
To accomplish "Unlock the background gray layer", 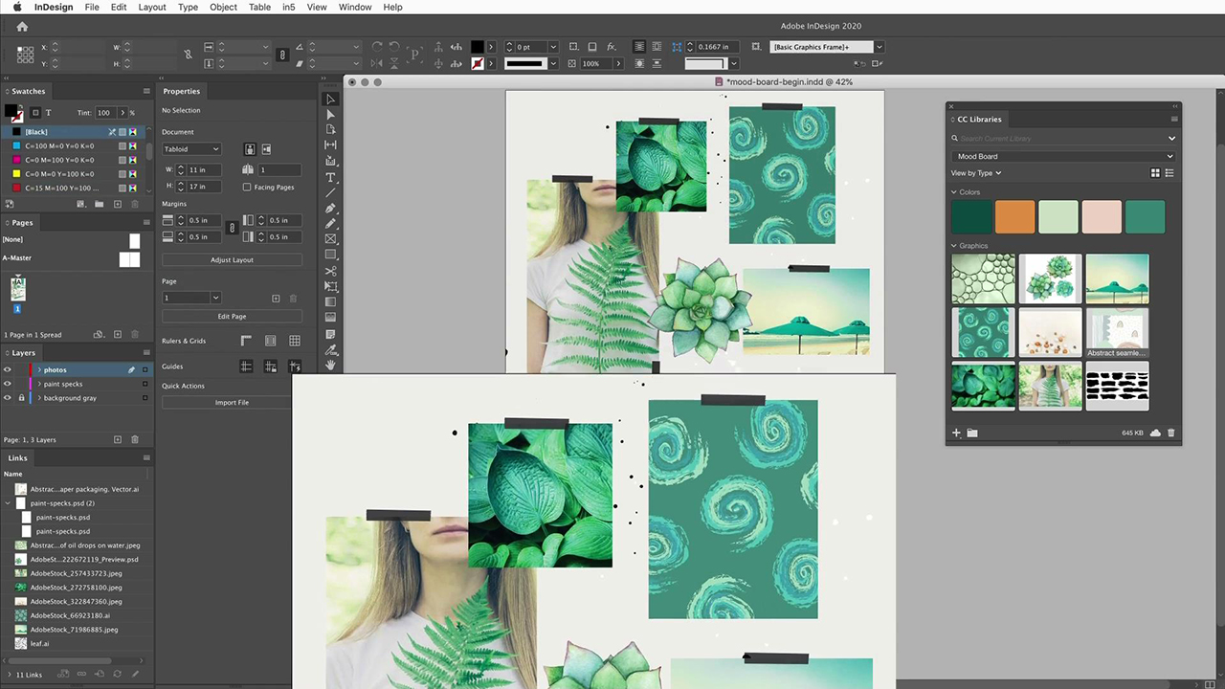I will pos(21,398).
